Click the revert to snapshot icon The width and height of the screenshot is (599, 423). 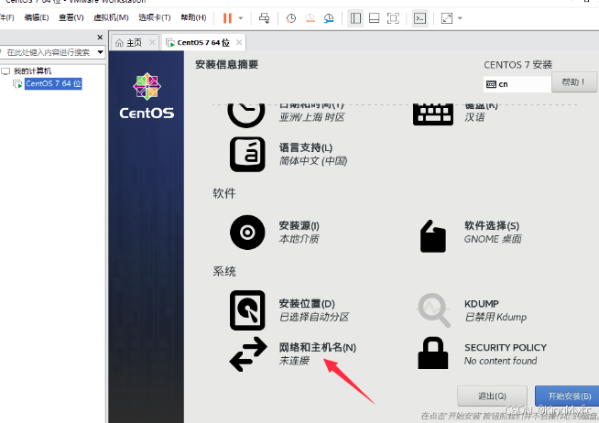tap(310, 18)
